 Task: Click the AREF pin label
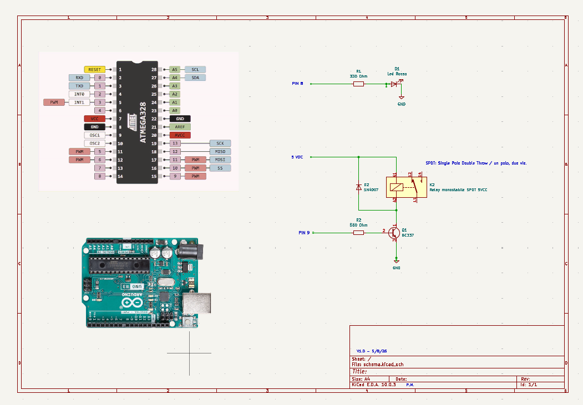tap(180, 127)
